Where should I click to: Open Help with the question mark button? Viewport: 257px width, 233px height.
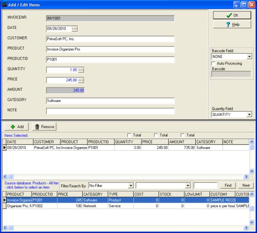click(x=232, y=24)
